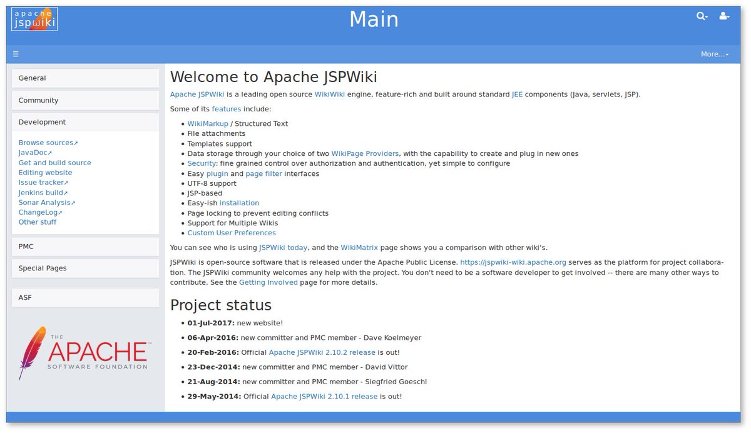Follow the WikiMatrix link
This screenshot has width=751, height=433.
[359, 248]
